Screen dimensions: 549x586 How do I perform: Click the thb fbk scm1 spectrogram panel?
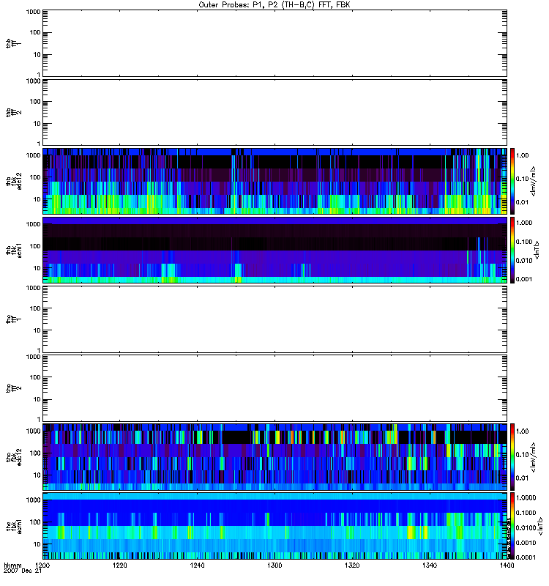point(274,250)
